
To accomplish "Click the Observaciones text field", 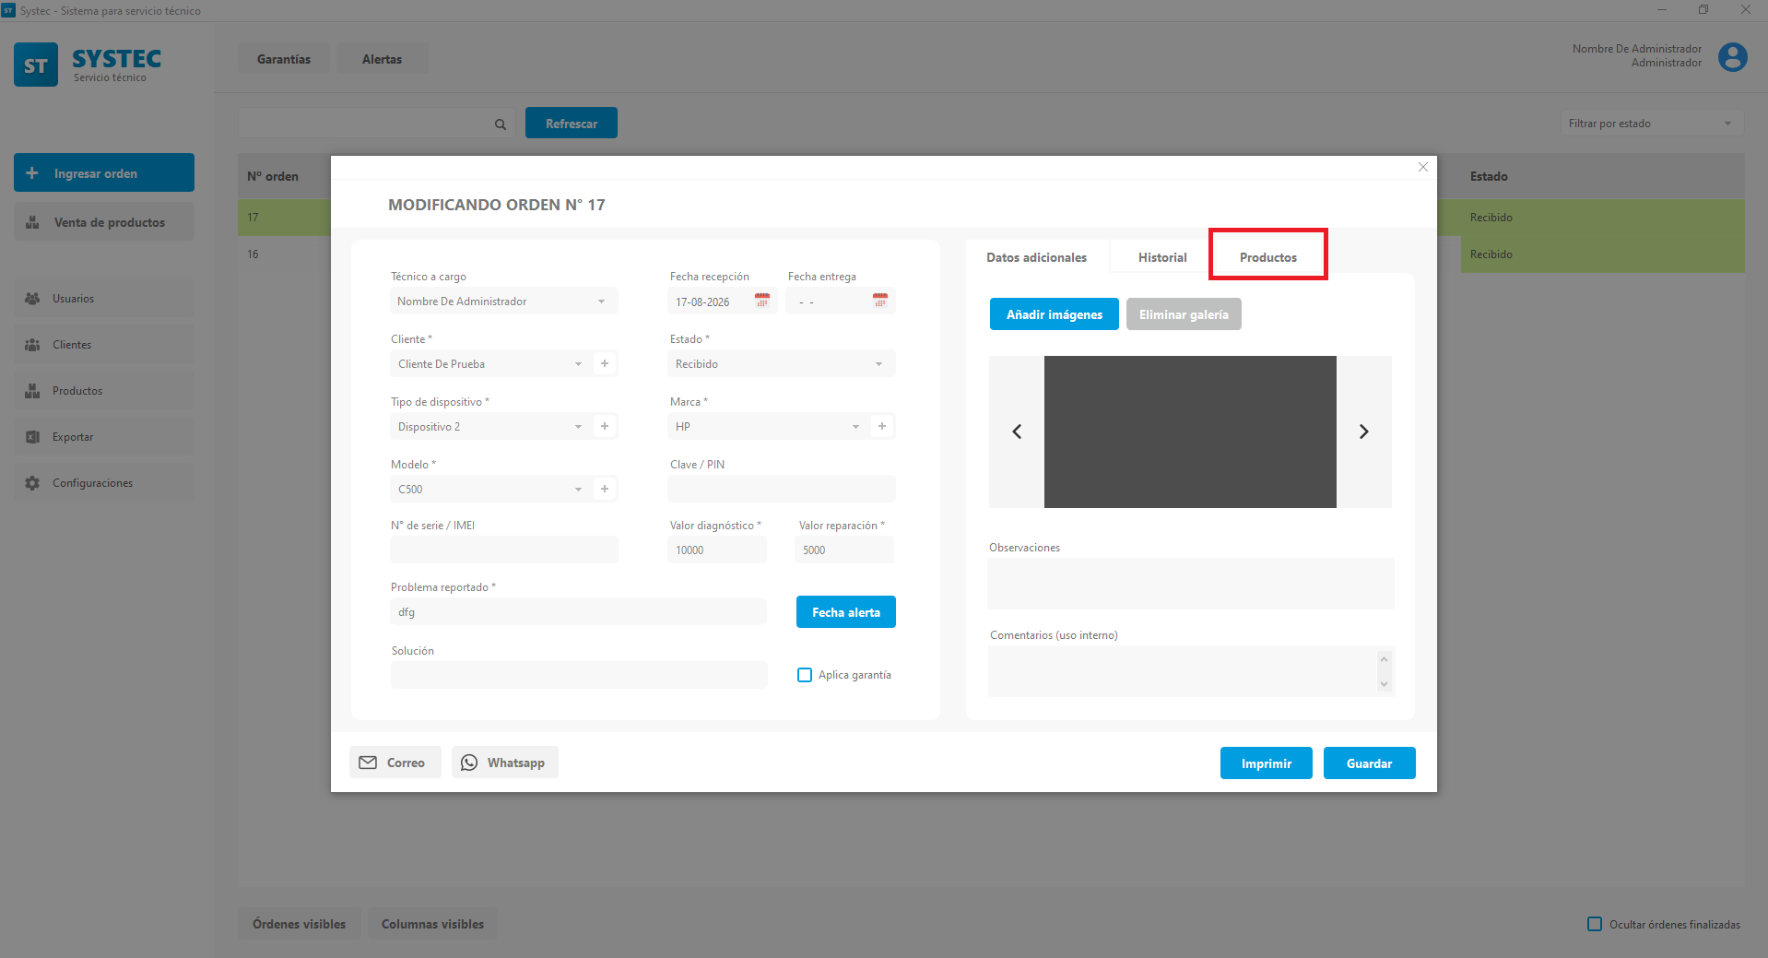I will click(1190, 584).
